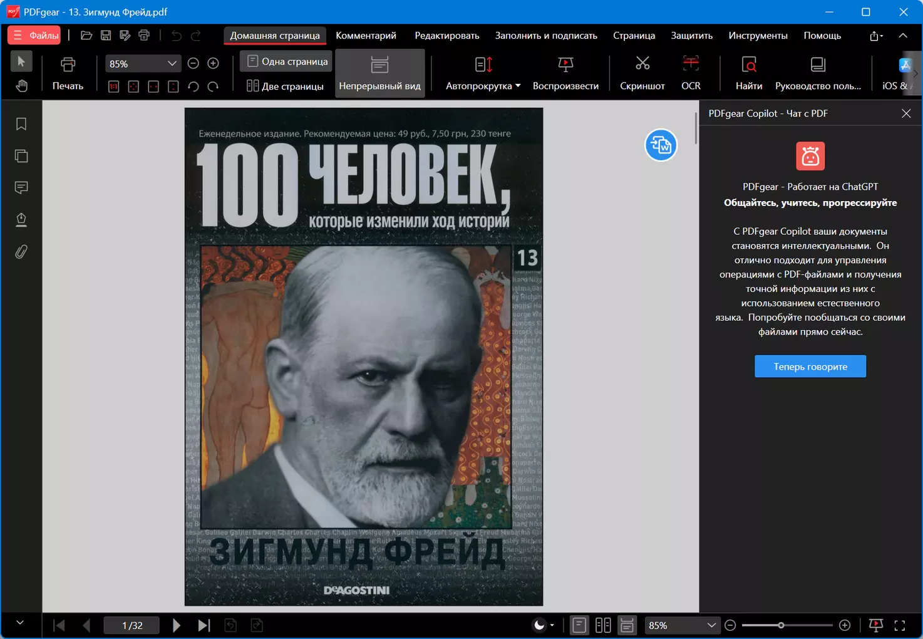This screenshot has width=923, height=639.
Task: Collapse the ribbon with the up chevron
Action: coord(903,36)
